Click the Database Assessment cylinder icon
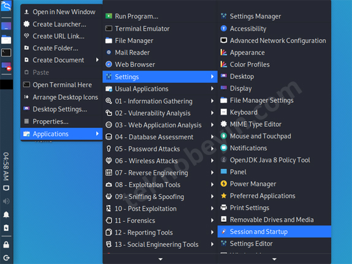 109,137
